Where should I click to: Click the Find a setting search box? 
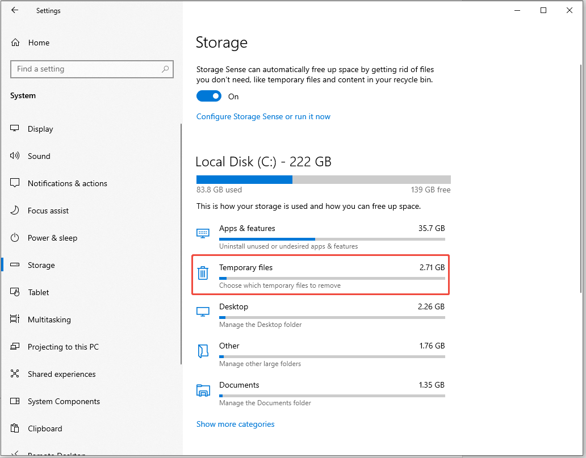[x=85, y=69]
